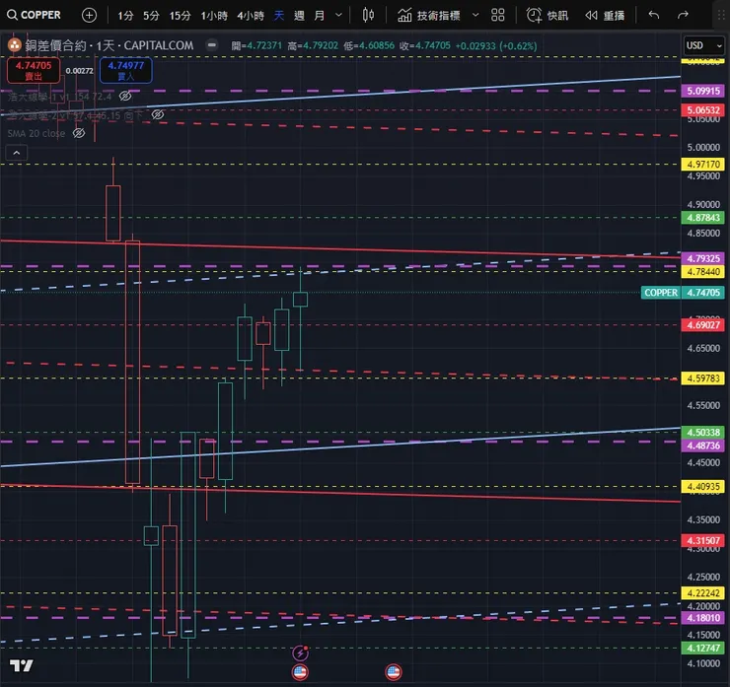Open the COPPER symbol search

pyautogui.click(x=34, y=15)
